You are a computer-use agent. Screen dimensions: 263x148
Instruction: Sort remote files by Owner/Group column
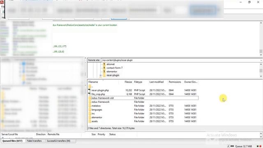click(191, 82)
